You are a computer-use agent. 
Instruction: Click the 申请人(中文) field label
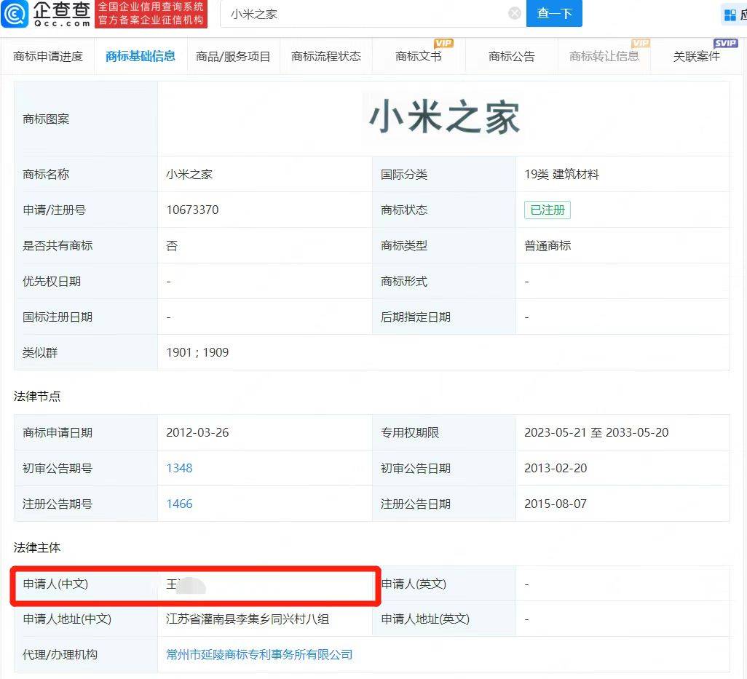coord(55,584)
